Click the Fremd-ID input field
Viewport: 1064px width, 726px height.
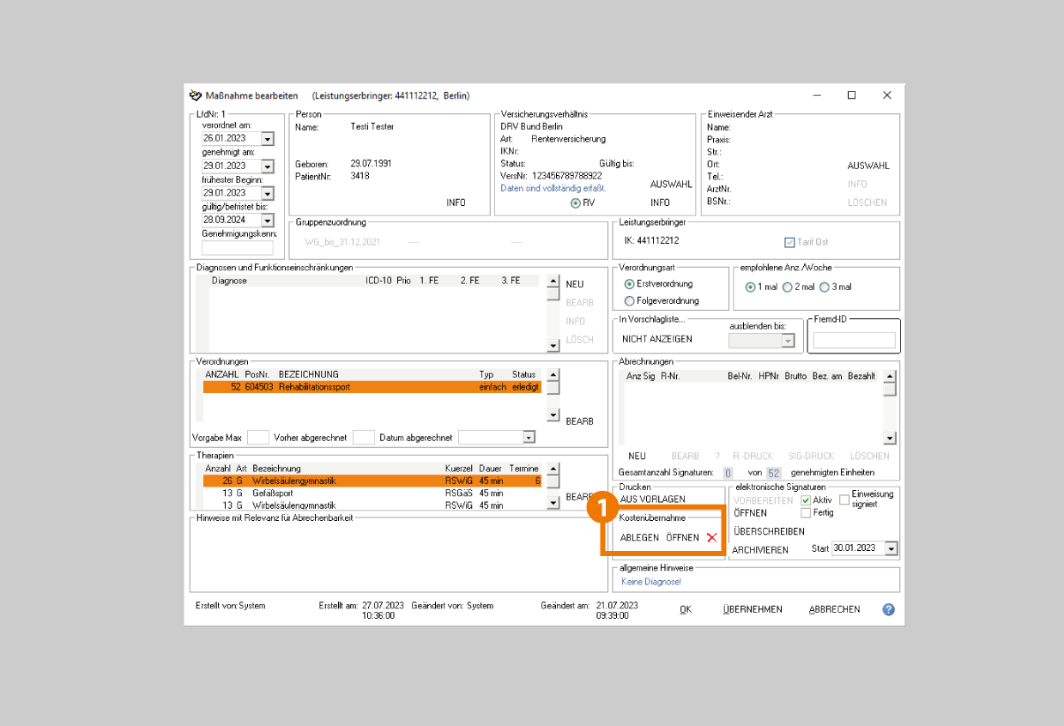point(853,341)
